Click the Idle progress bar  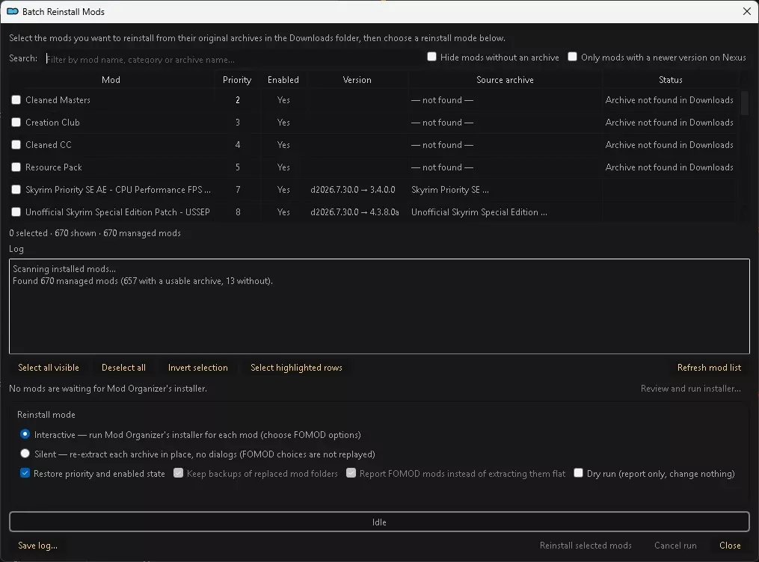click(380, 522)
